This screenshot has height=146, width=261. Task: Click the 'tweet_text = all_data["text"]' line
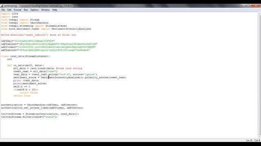[35, 71]
